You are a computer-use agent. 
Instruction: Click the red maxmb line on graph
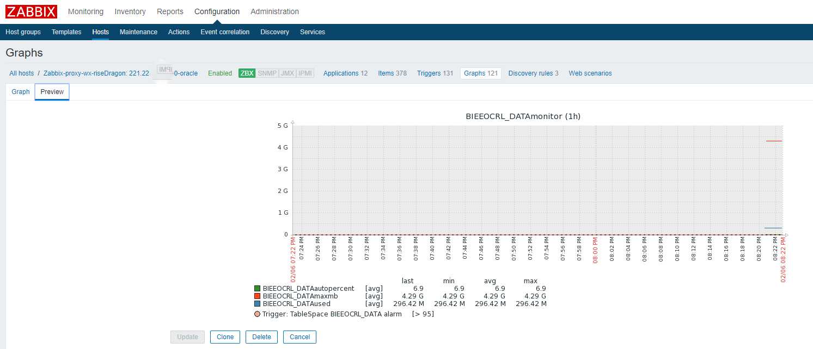[774, 141]
